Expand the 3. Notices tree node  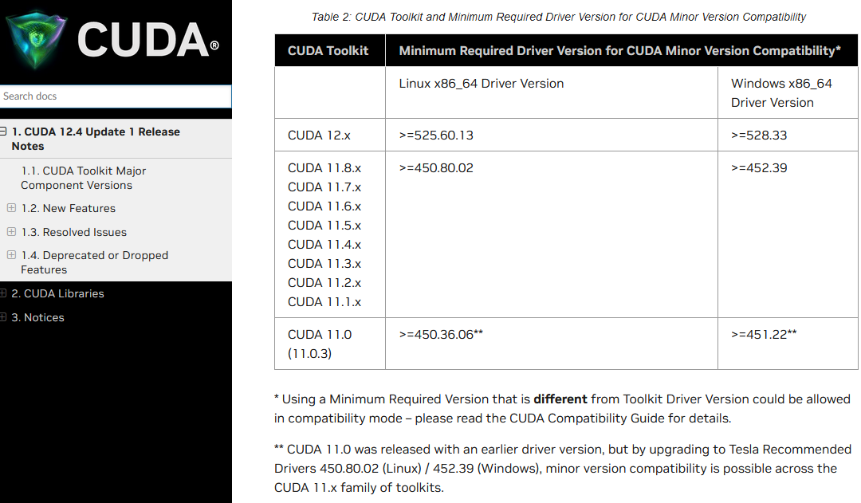click(5, 317)
